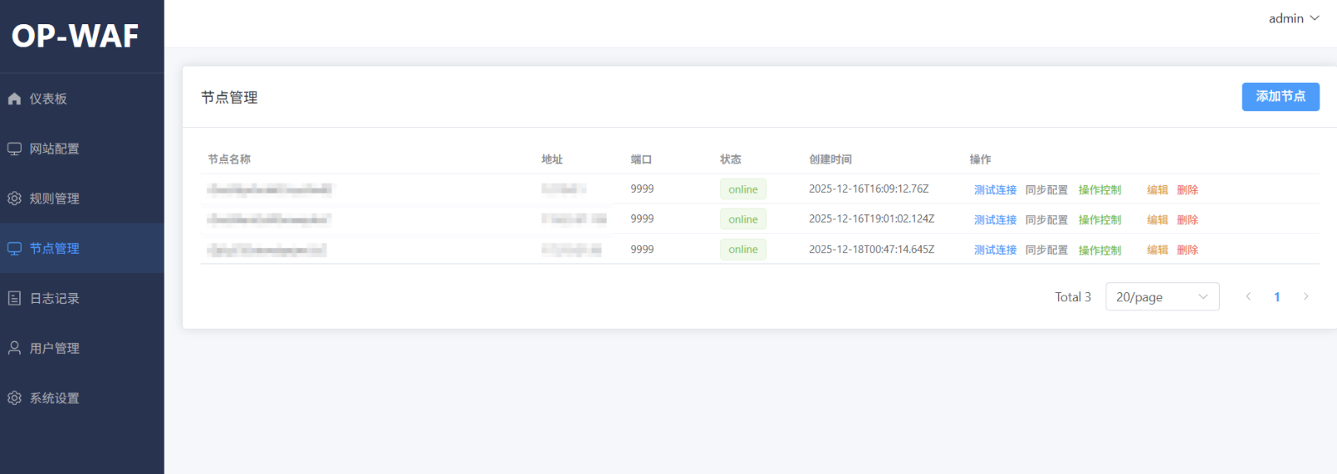Go to previous page arrow in pagination
1337x474 pixels.
pyautogui.click(x=1248, y=297)
